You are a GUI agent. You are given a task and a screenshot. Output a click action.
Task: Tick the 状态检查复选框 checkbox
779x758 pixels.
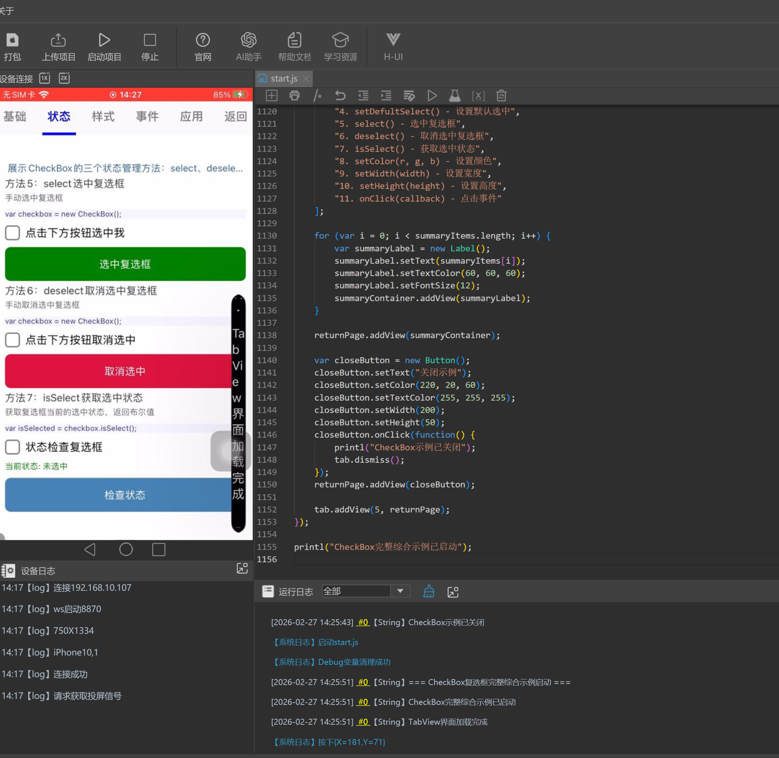click(x=13, y=447)
